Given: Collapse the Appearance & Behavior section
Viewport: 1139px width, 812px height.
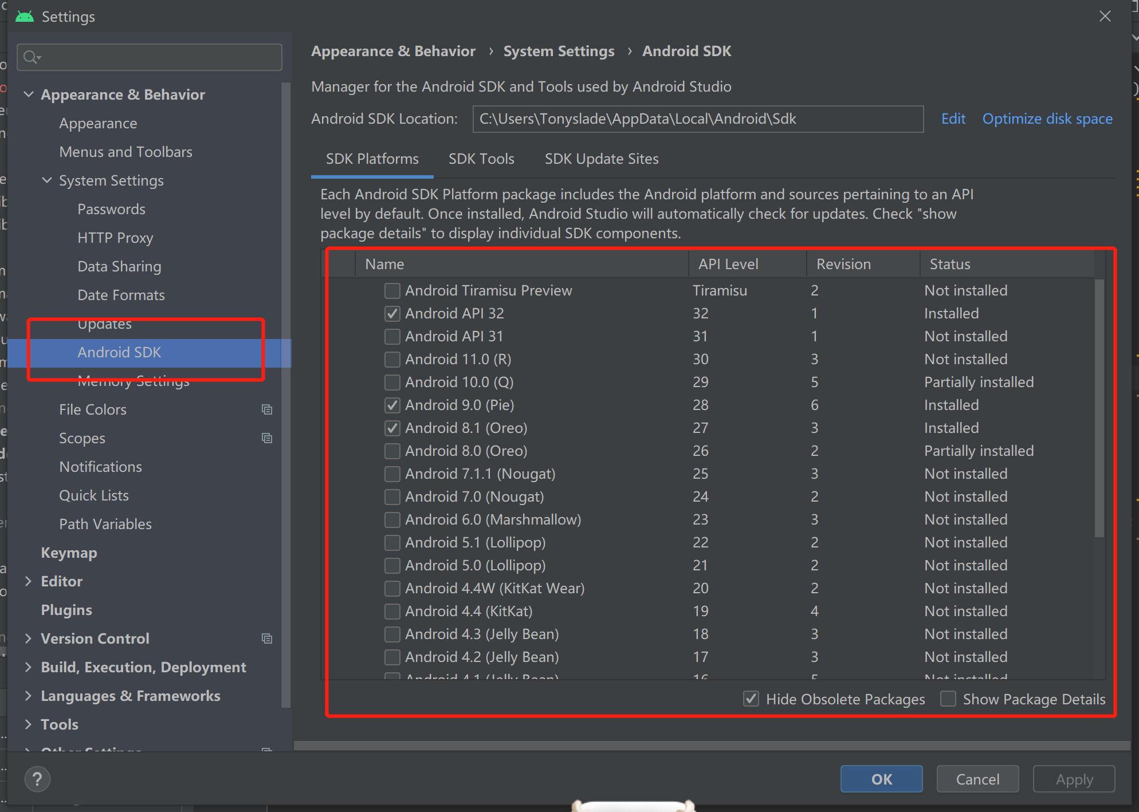Looking at the screenshot, I should coord(29,94).
